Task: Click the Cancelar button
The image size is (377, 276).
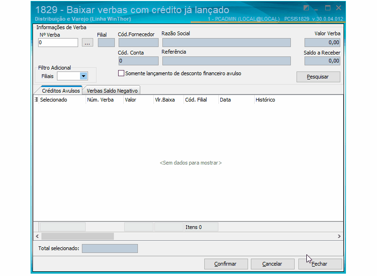Action: [273, 264]
